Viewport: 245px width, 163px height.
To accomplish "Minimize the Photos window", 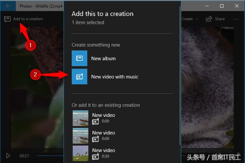I will 207,6.
